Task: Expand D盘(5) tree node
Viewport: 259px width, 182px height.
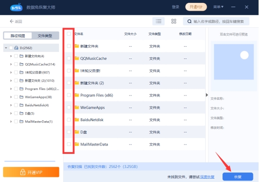Action: [11, 113]
